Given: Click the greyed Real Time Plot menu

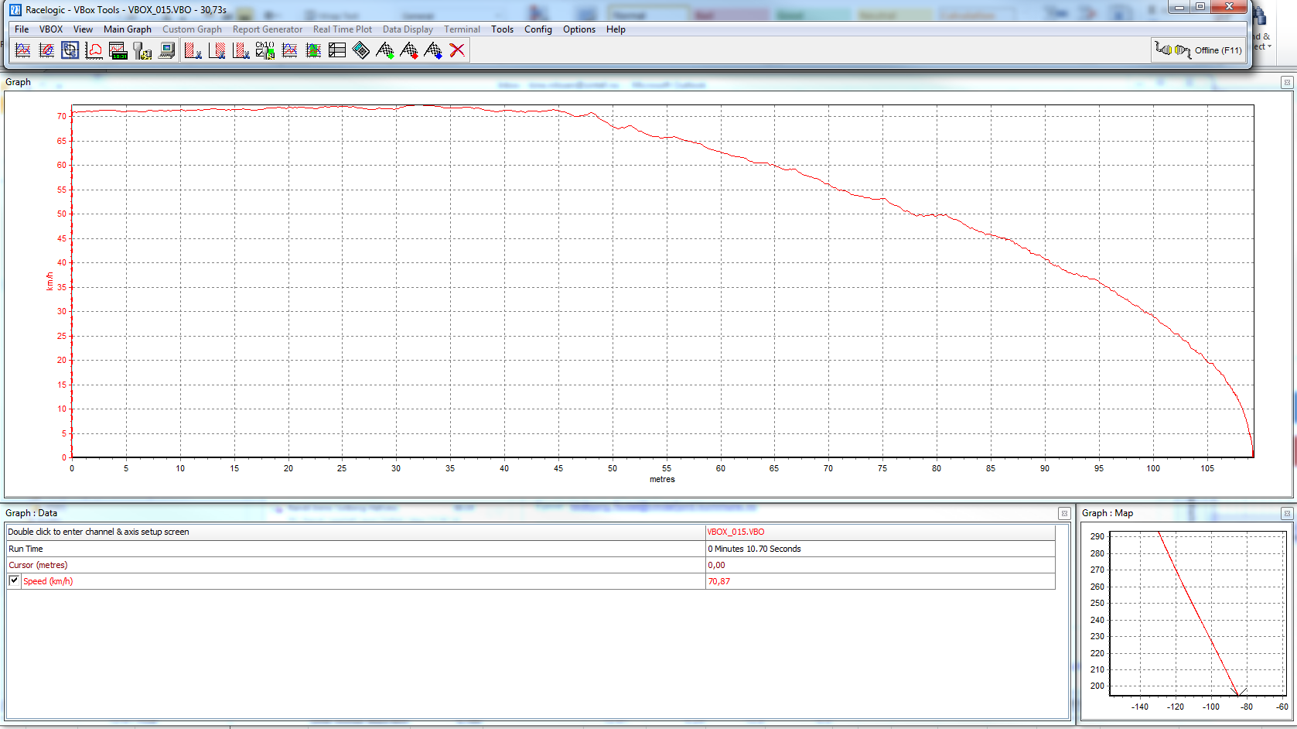Looking at the screenshot, I should click(343, 29).
